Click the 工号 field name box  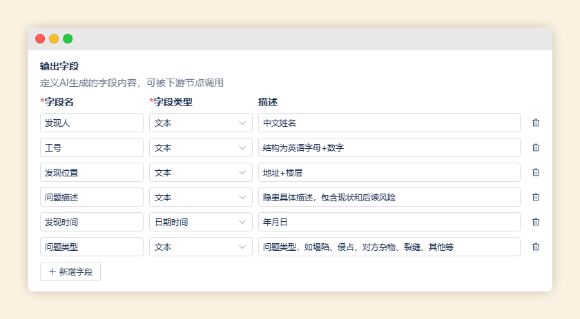pos(92,147)
